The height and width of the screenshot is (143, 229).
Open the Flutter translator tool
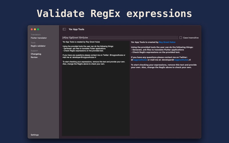pos(39,38)
